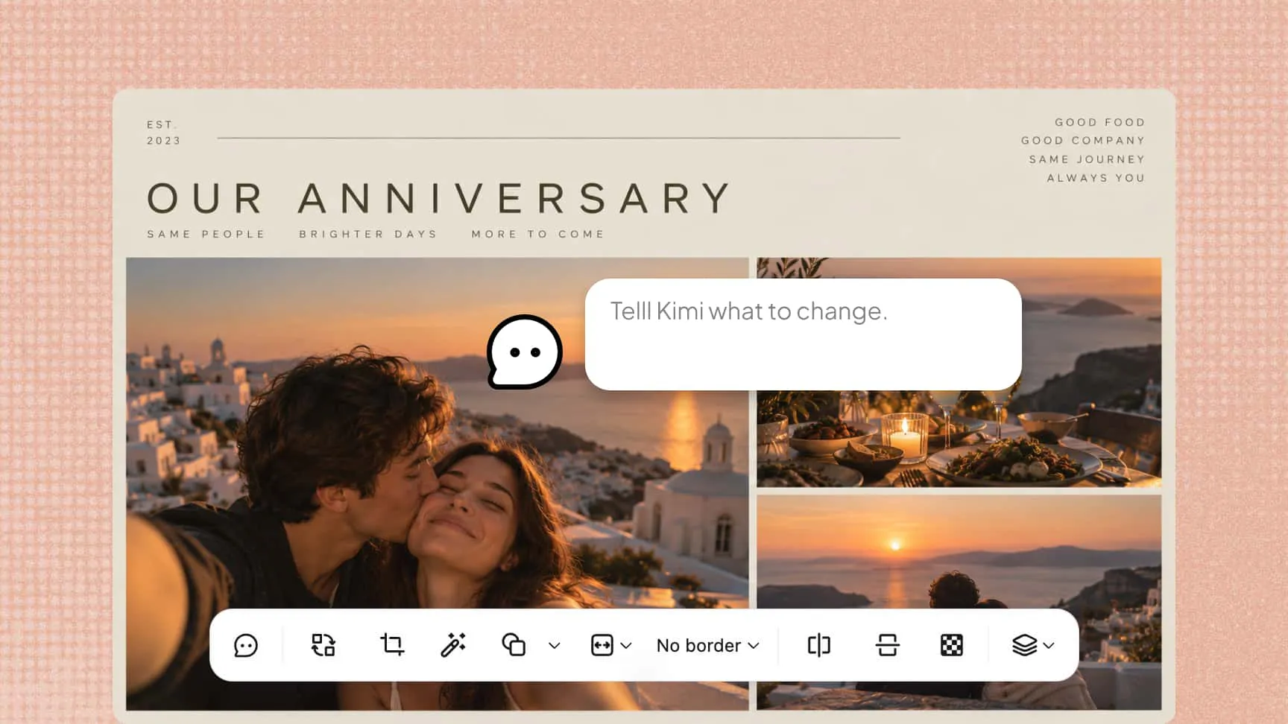Select the OUR ANNIVERSARY headline text
The image size is (1288, 724).
coord(440,198)
